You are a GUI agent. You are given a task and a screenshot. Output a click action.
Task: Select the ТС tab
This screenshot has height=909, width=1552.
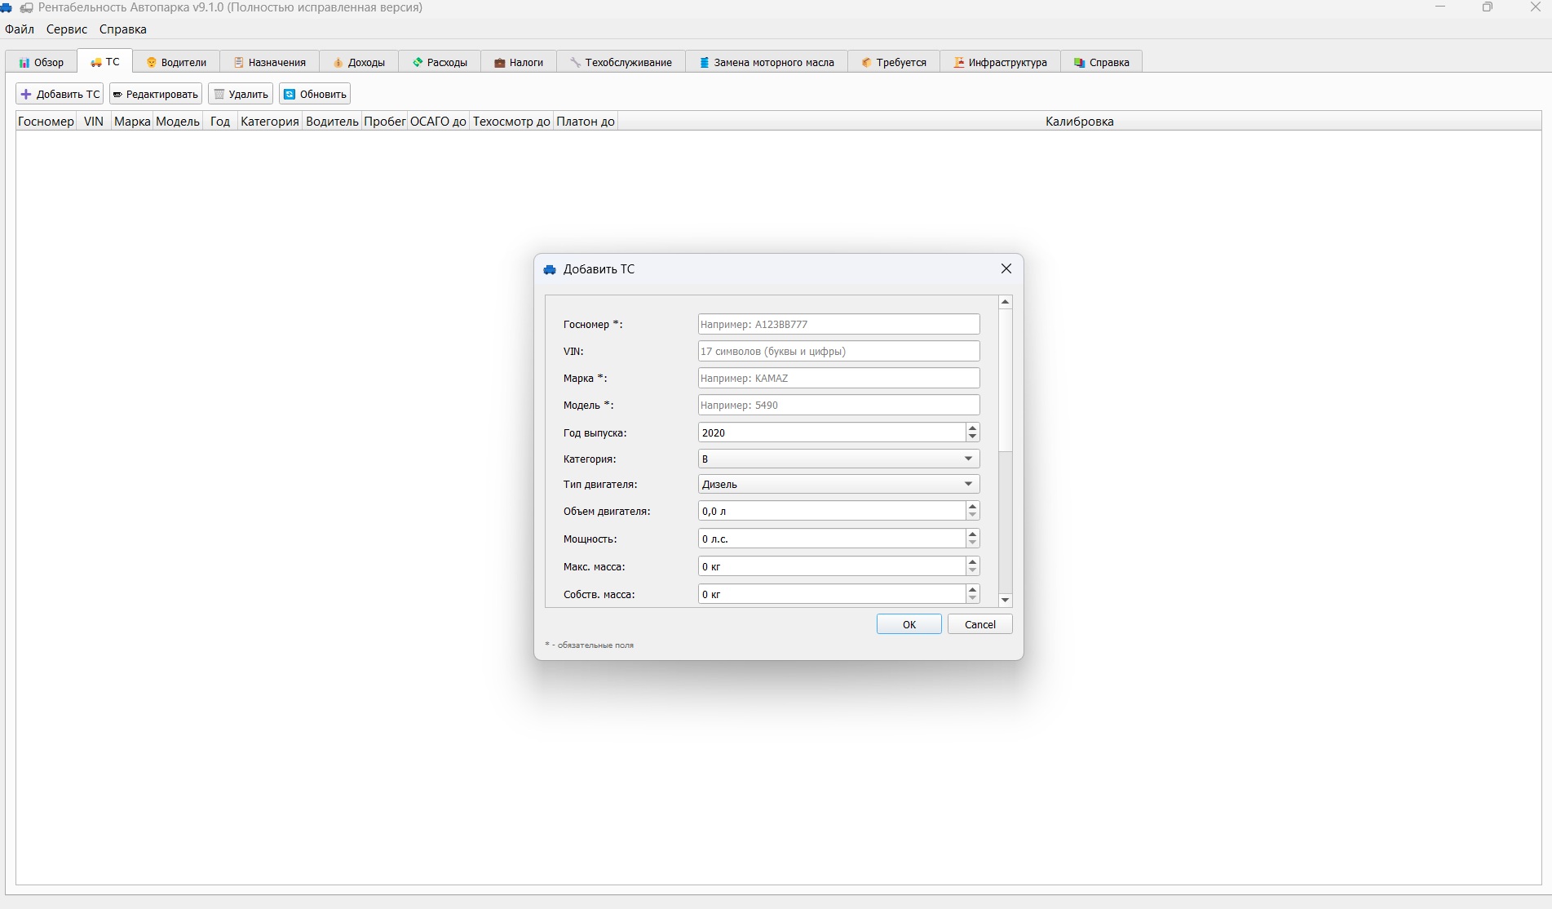pyautogui.click(x=105, y=61)
